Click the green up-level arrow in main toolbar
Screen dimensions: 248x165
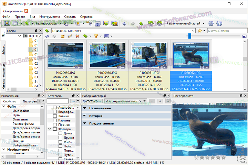pyautogui.click(x=141, y=24)
